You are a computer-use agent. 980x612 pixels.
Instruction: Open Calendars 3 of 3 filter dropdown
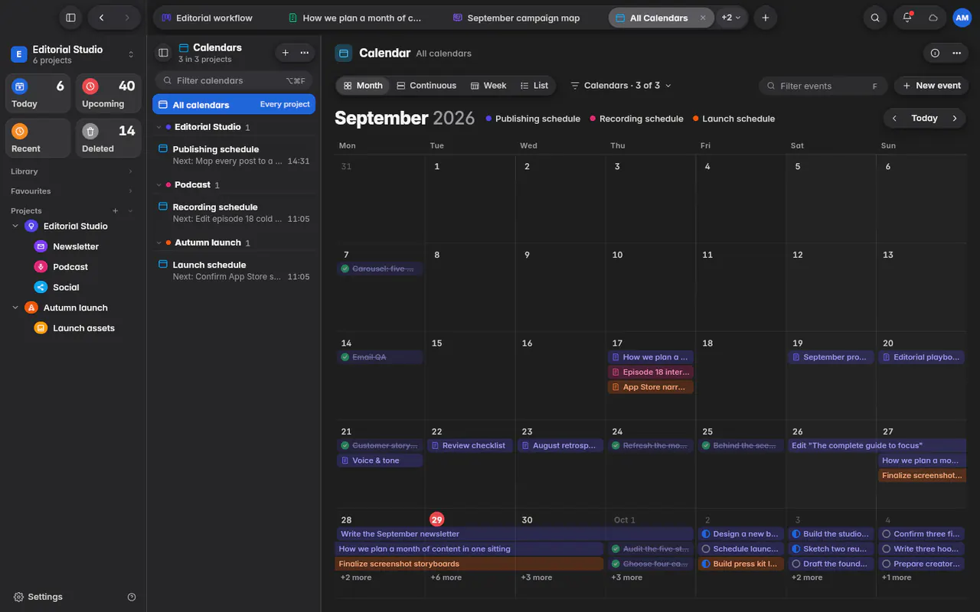(621, 86)
